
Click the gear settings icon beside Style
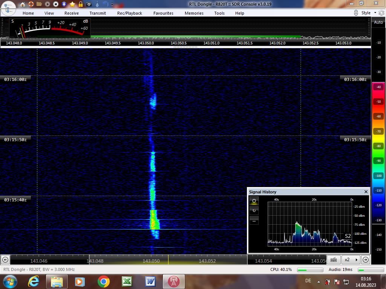tap(381, 13)
